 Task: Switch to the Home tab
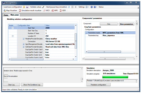point(6,15)
